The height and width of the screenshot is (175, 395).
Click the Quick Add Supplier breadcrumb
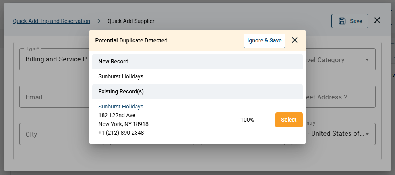point(131,21)
